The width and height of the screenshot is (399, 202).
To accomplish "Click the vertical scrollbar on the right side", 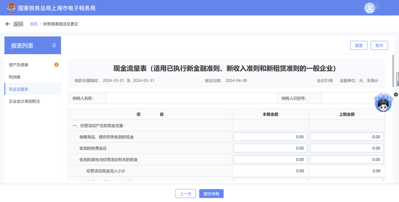I will [393, 70].
